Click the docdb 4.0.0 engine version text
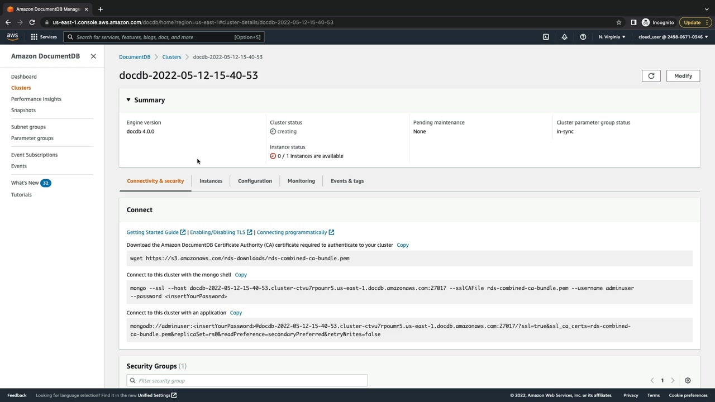Image resolution: width=715 pixels, height=402 pixels. (140, 132)
